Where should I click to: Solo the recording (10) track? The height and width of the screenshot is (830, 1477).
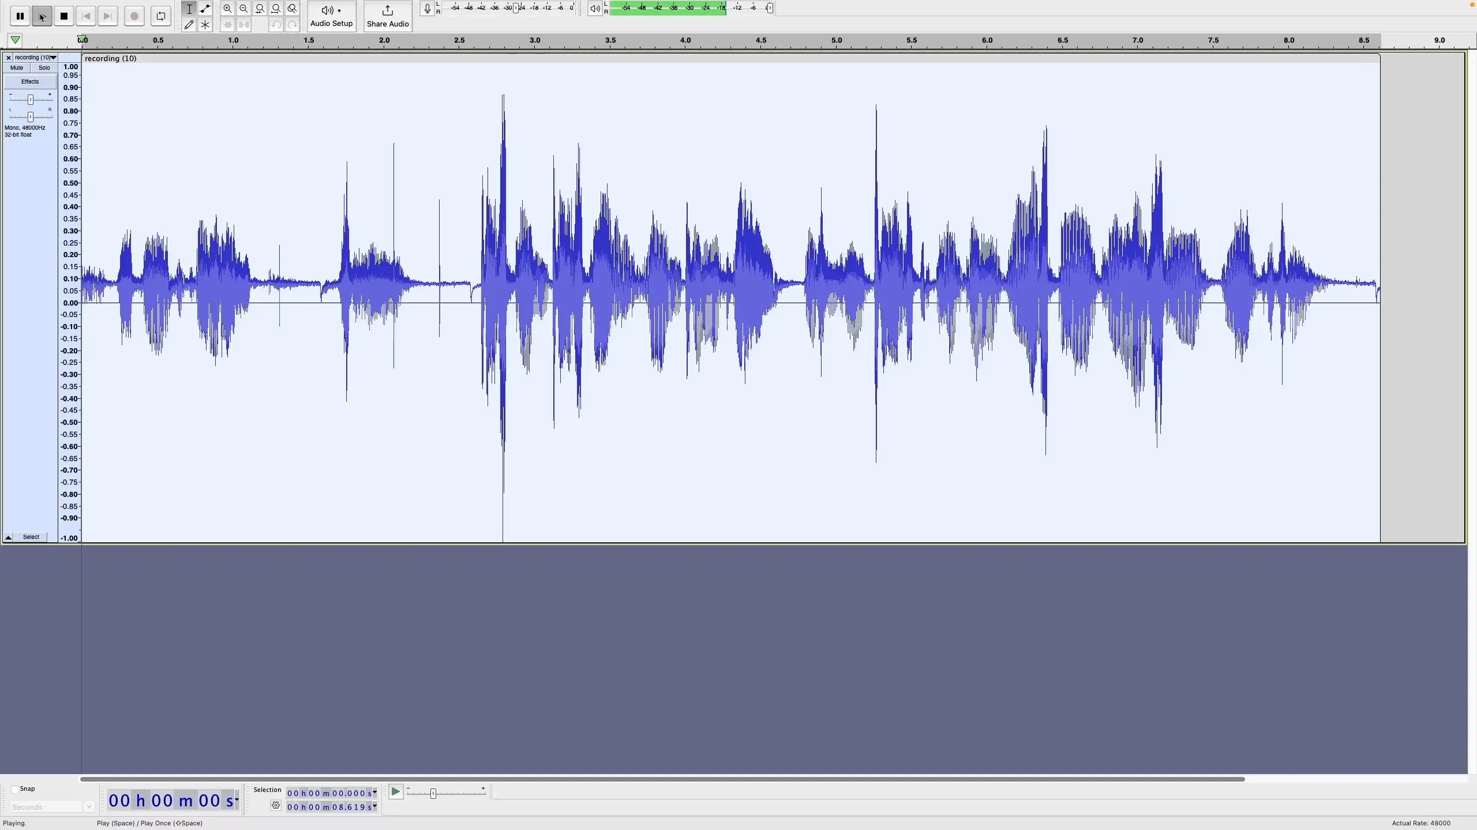[x=44, y=67]
